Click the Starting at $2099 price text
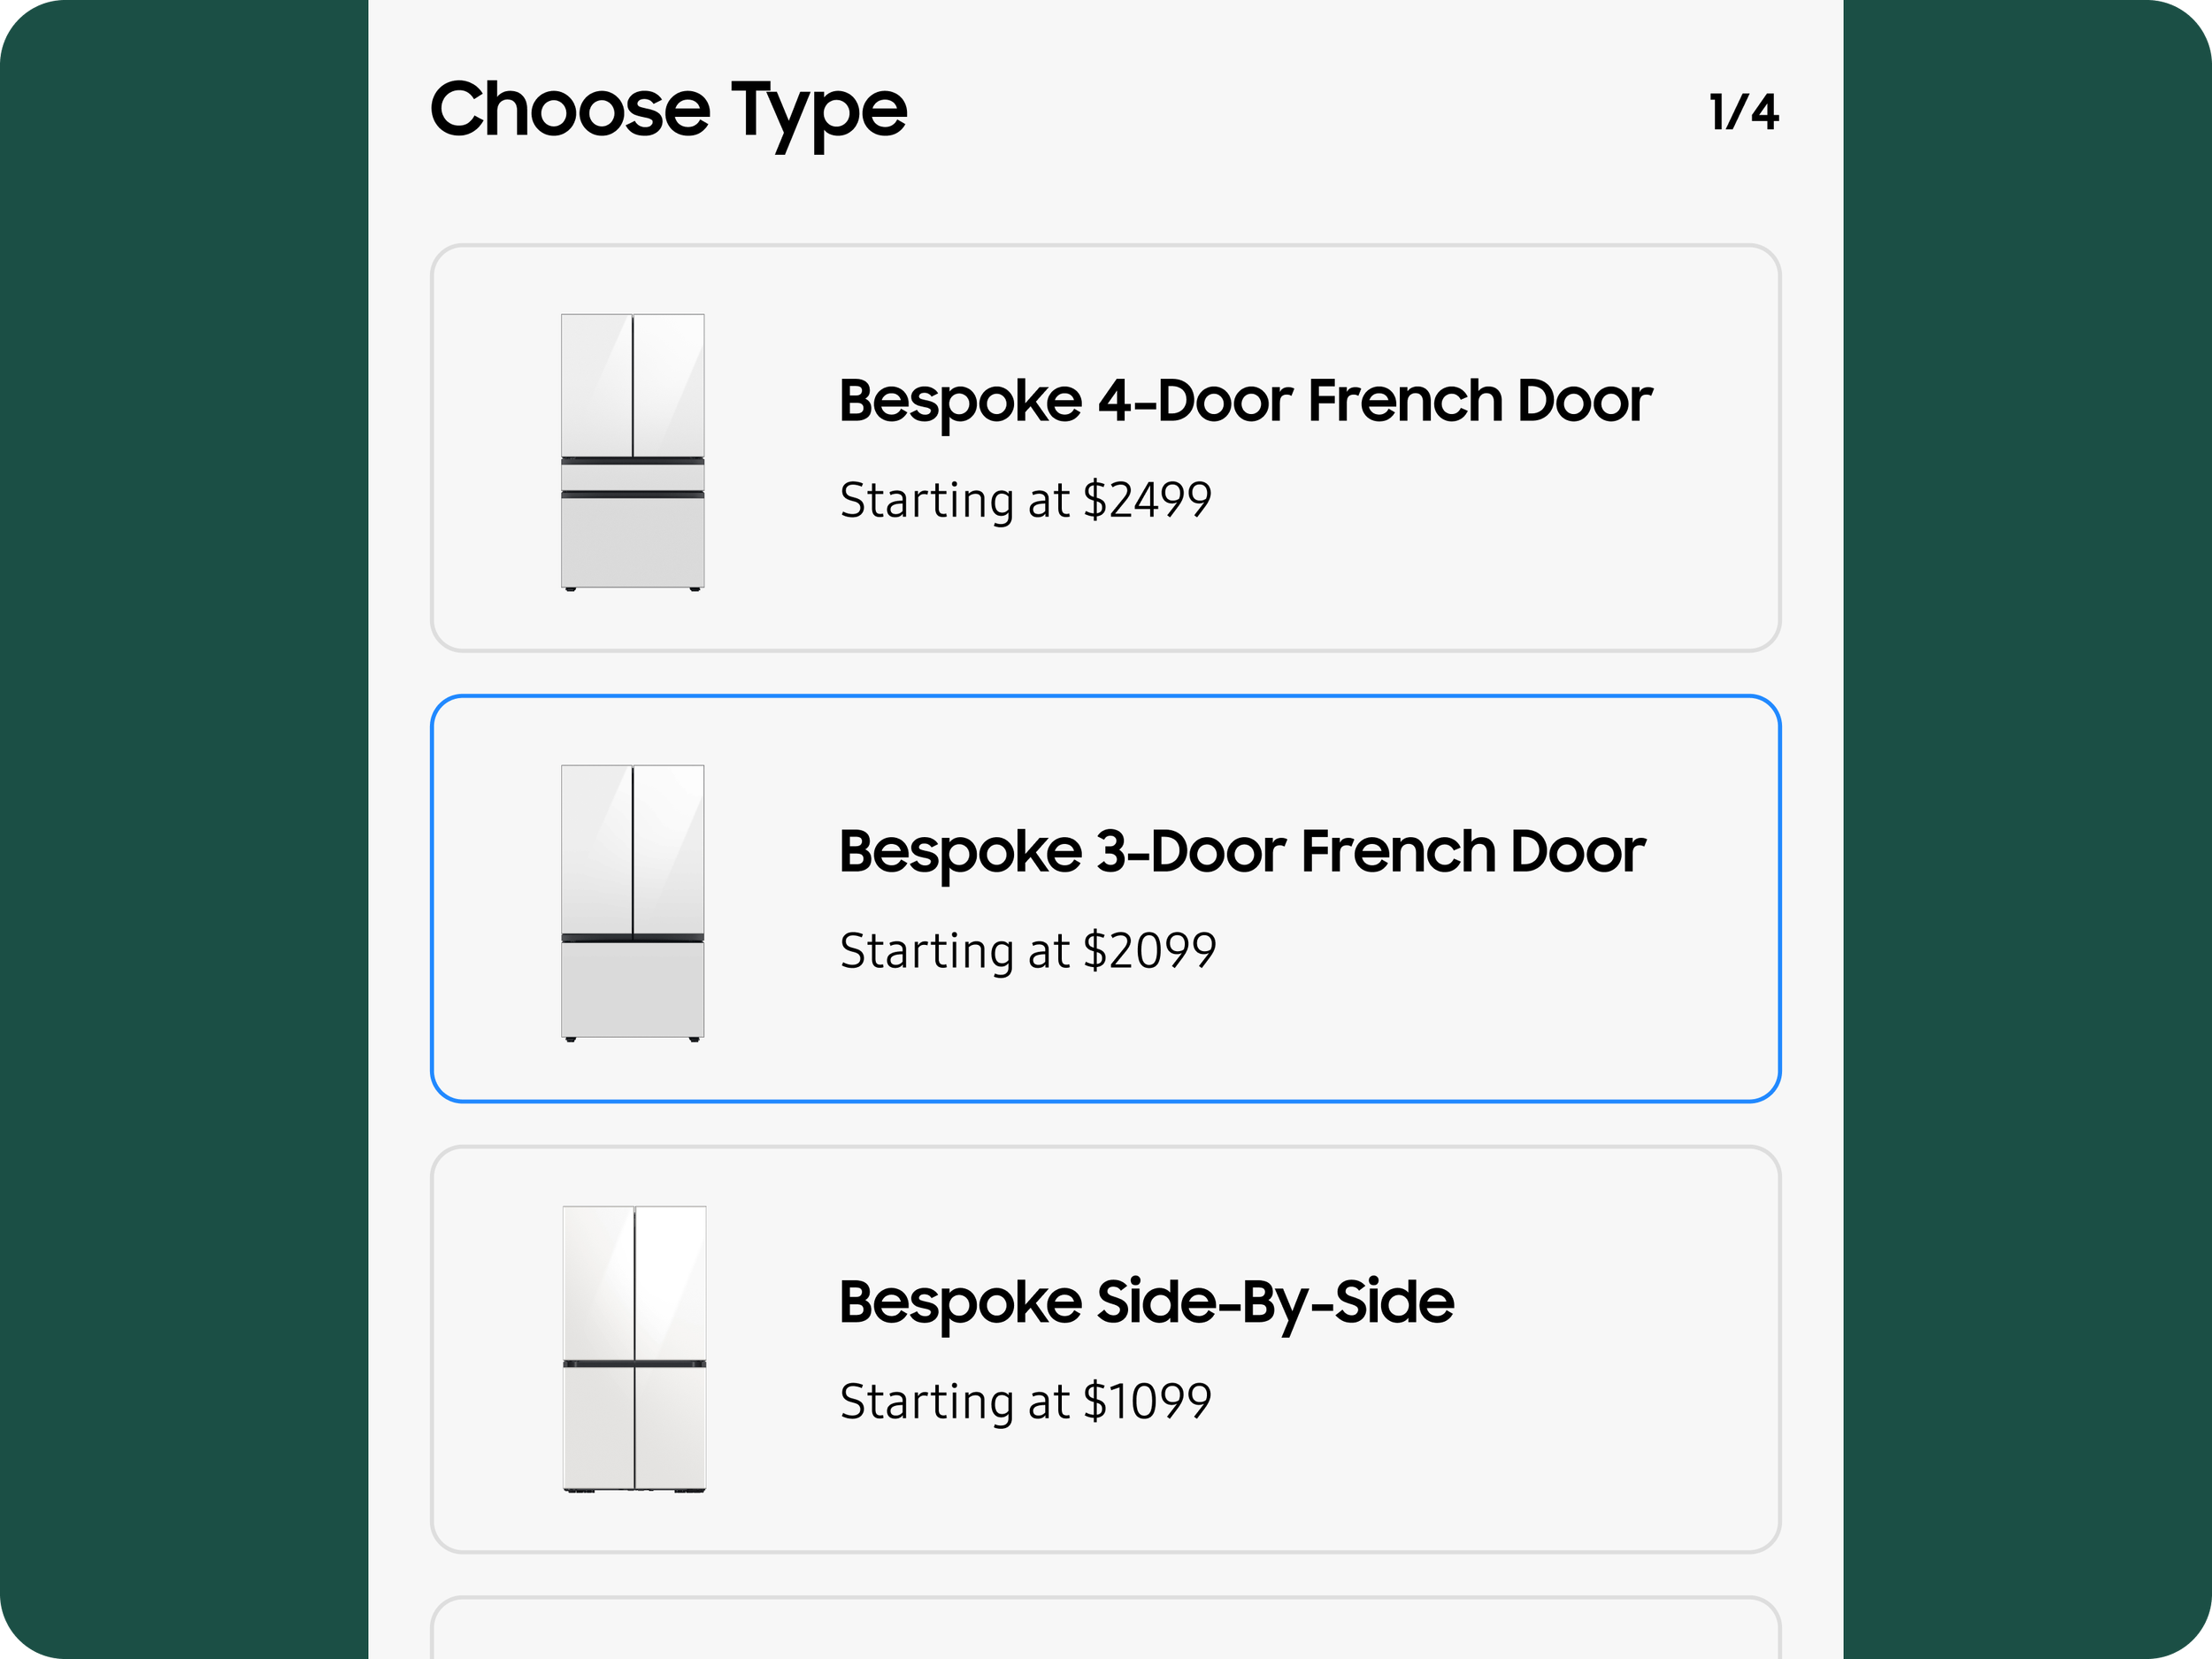Image resolution: width=2212 pixels, height=1659 pixels. (1028, 951)
